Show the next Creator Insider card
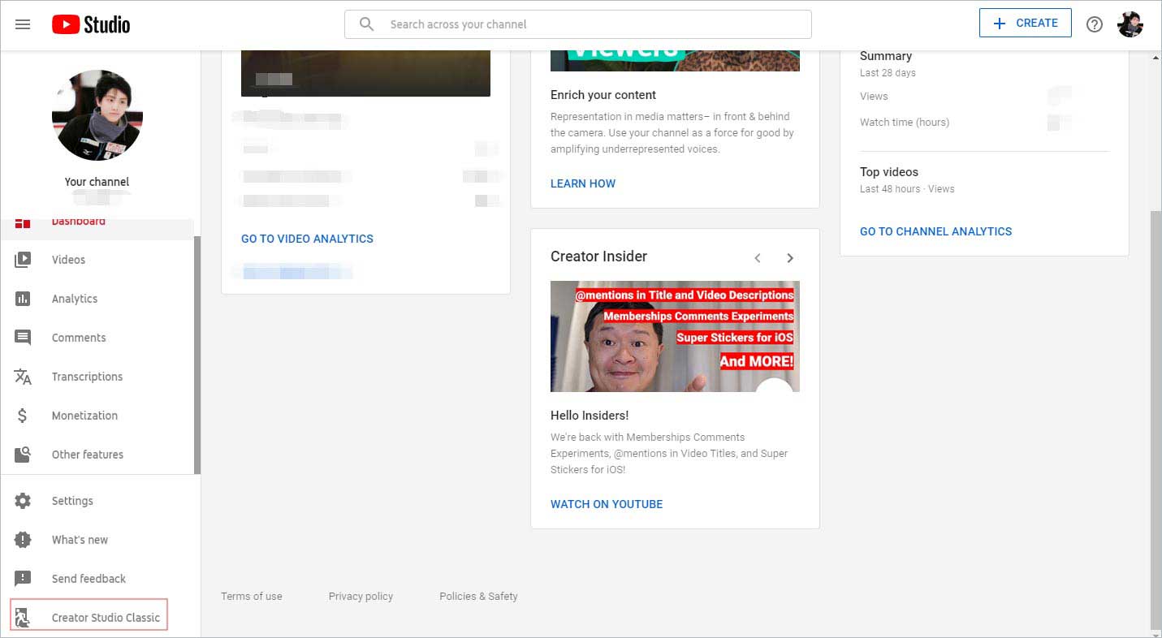1162x638 pixels. coord(790,257)
